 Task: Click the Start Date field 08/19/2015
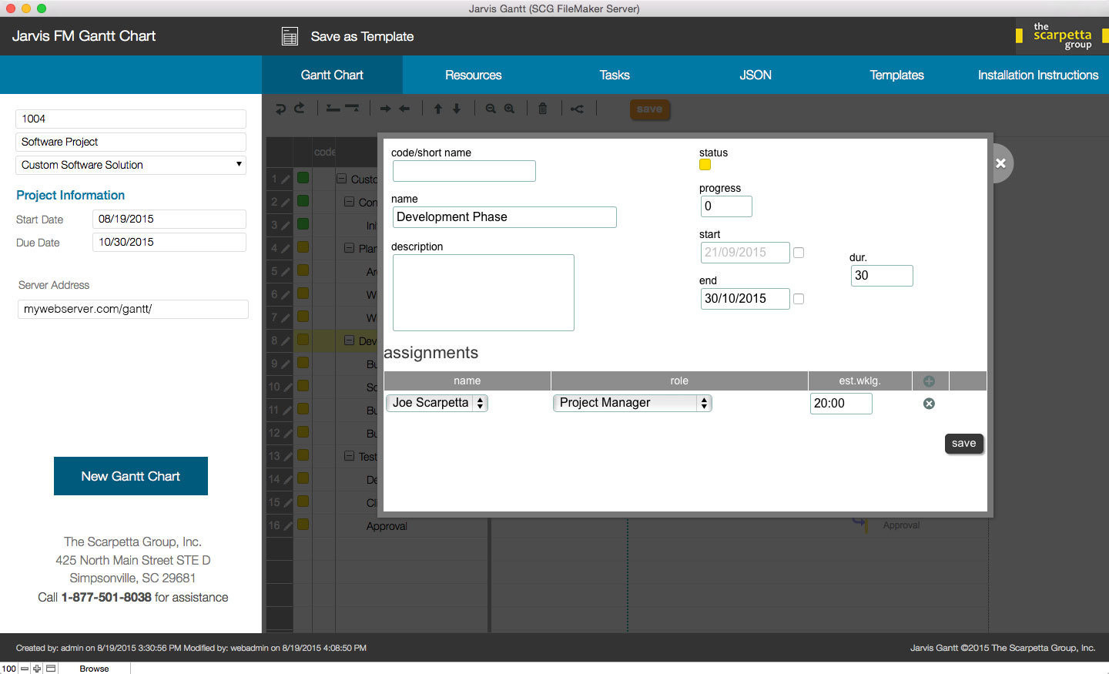pos(169,219)
